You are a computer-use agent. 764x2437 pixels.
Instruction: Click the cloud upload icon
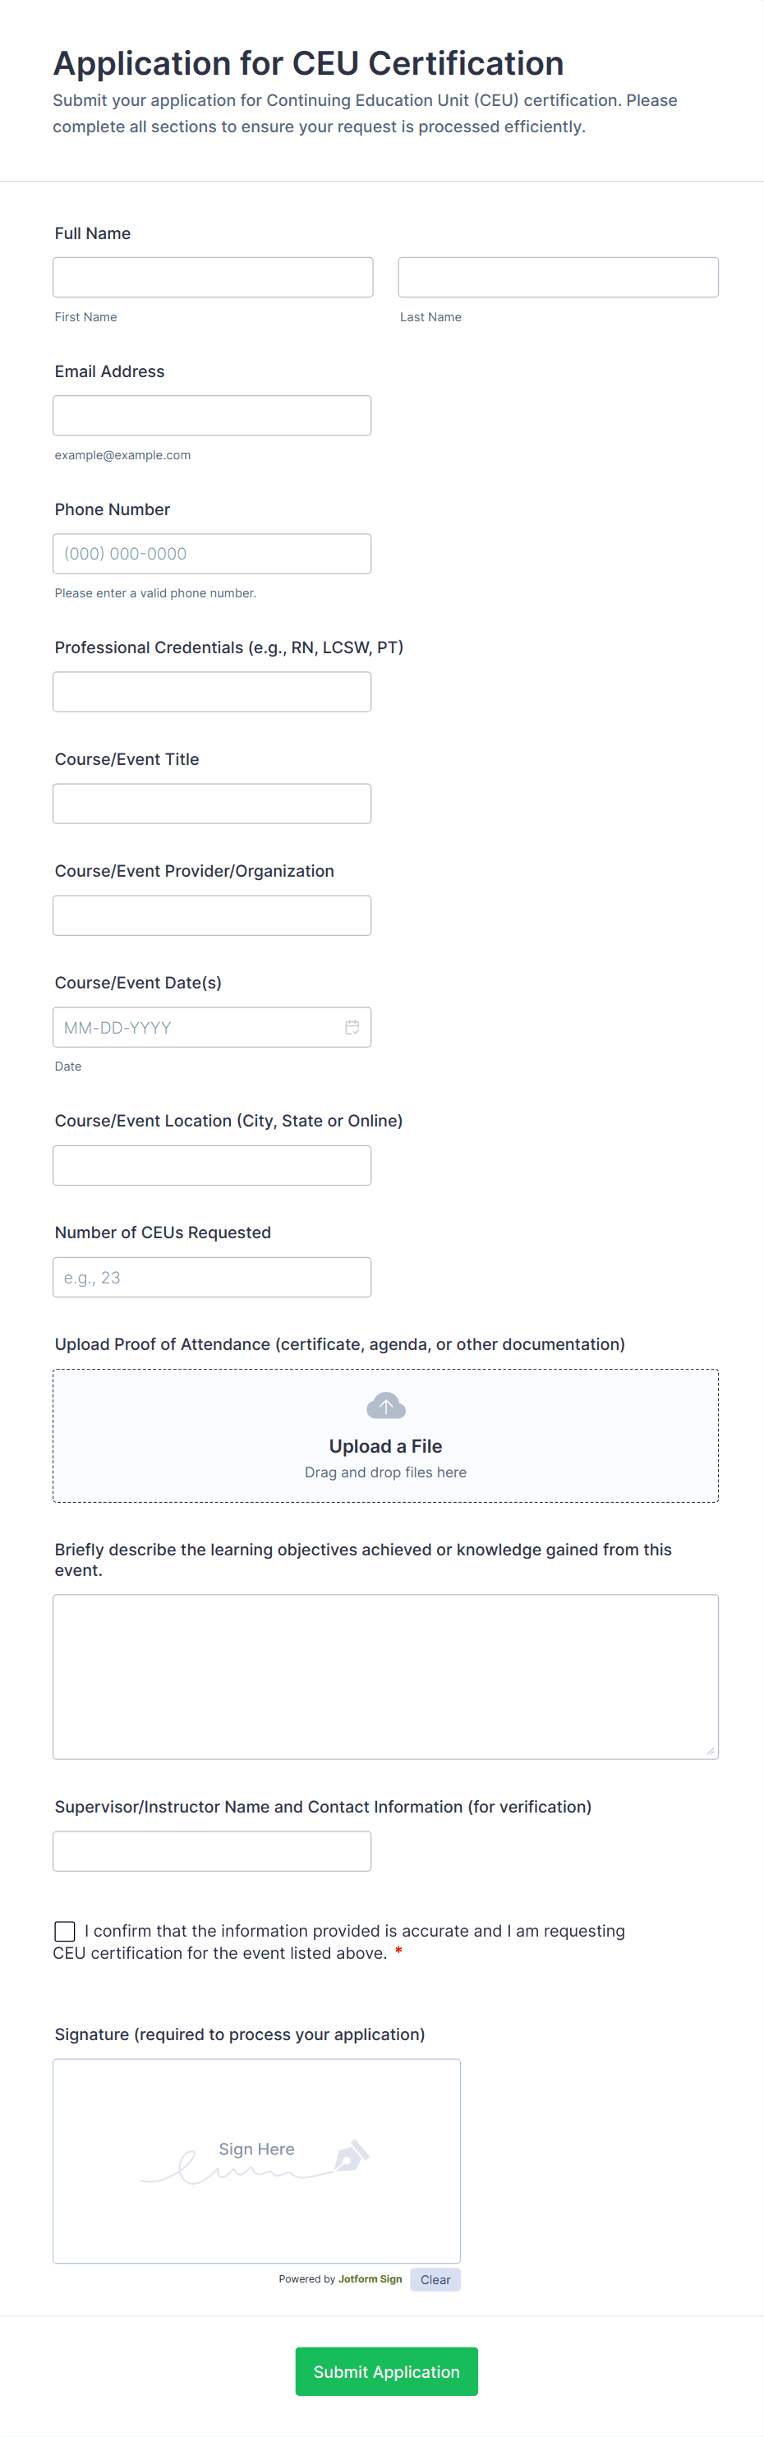(384, 1406)
